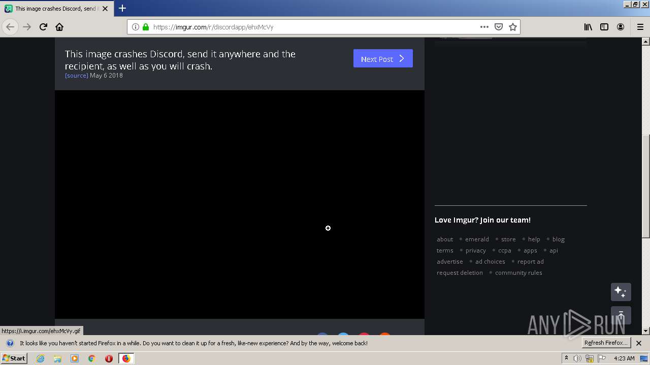This screenshot has width=650, height=365.
Task: Open the [source] link
Action: 77,76
